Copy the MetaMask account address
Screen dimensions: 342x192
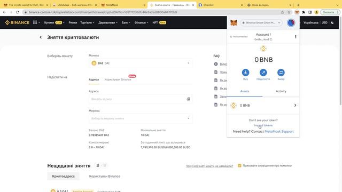[263, 39]
